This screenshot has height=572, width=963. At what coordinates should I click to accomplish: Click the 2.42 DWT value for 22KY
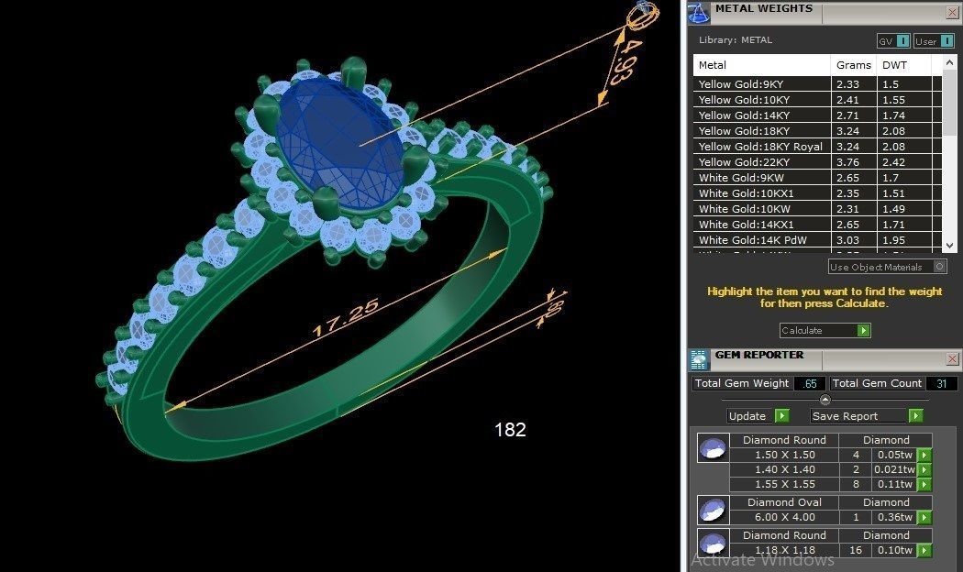[893, 162]
